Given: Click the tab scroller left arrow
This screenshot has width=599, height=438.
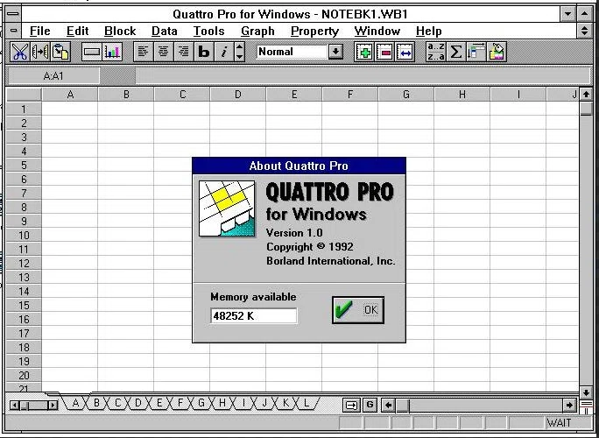Looking at the screenshot, I should [x=14, y=405].
